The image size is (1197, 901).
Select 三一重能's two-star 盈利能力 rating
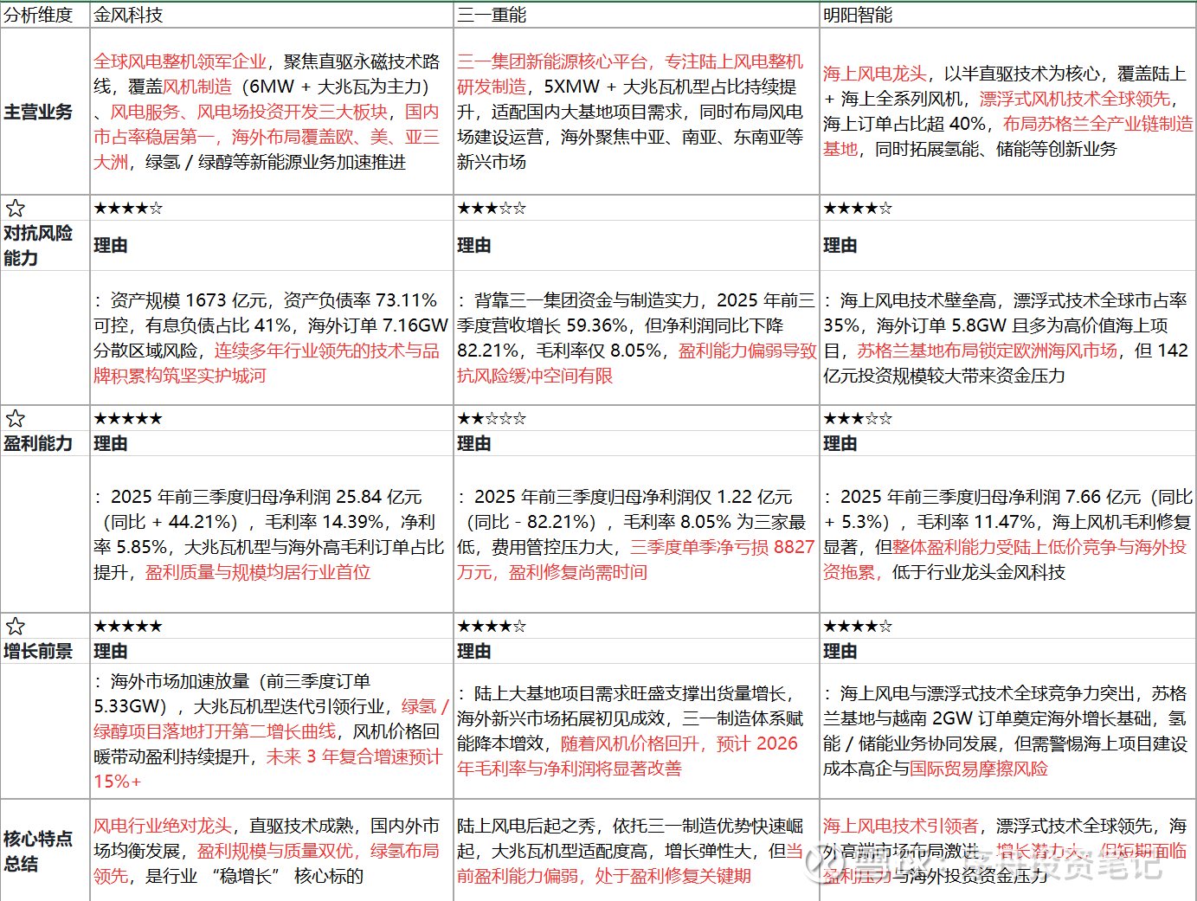click(492, 419)
